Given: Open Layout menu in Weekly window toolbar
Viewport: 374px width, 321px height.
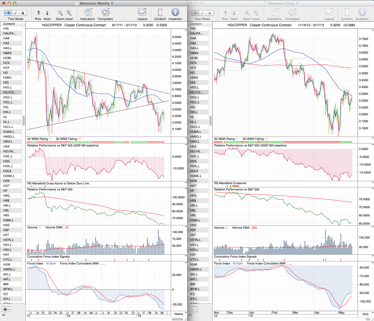Looking at the screenshot, I should 142,13.
